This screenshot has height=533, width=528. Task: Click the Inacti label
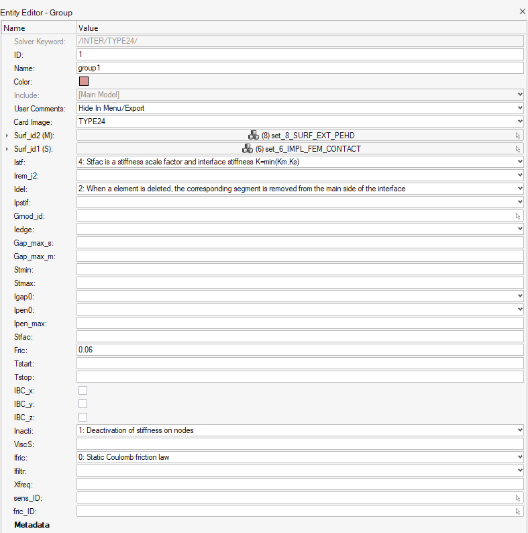pos(23,431)
